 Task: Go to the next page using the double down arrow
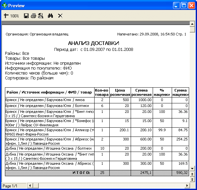192,179
